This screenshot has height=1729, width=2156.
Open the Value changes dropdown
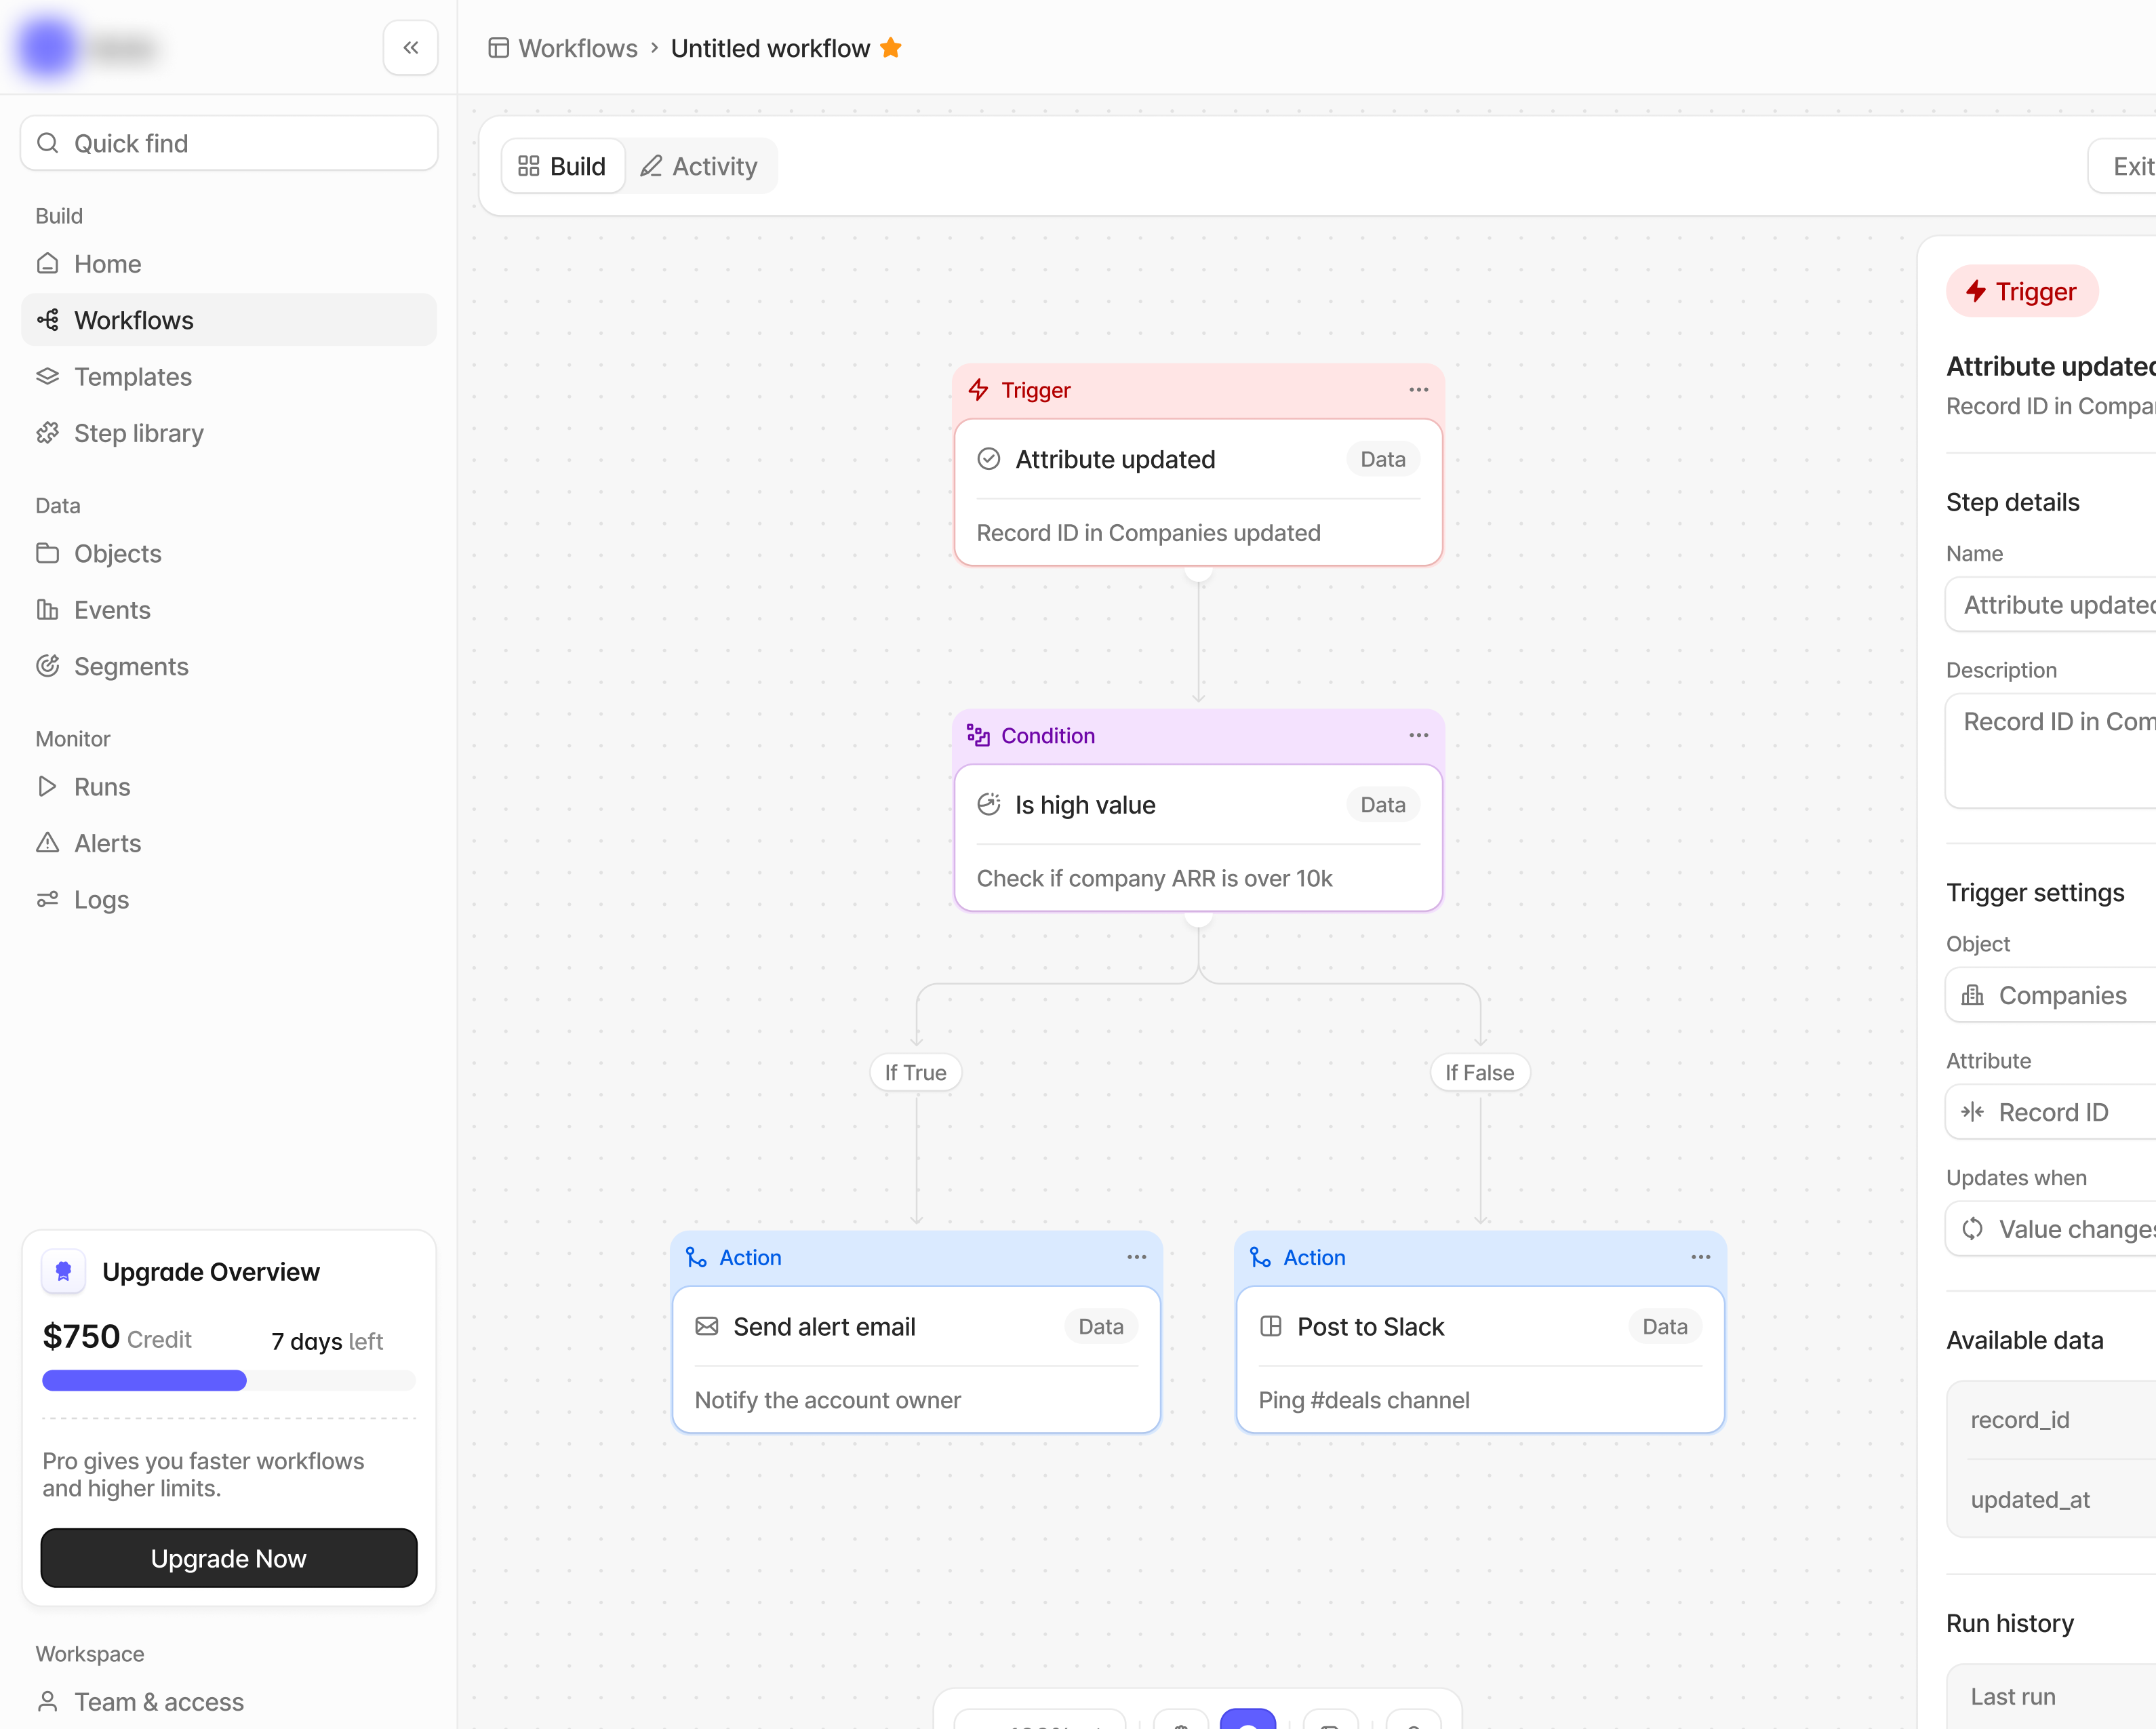point(2050,1229)
